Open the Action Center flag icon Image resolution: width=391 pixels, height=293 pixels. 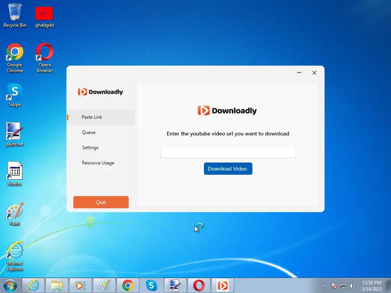pos(334,286)
